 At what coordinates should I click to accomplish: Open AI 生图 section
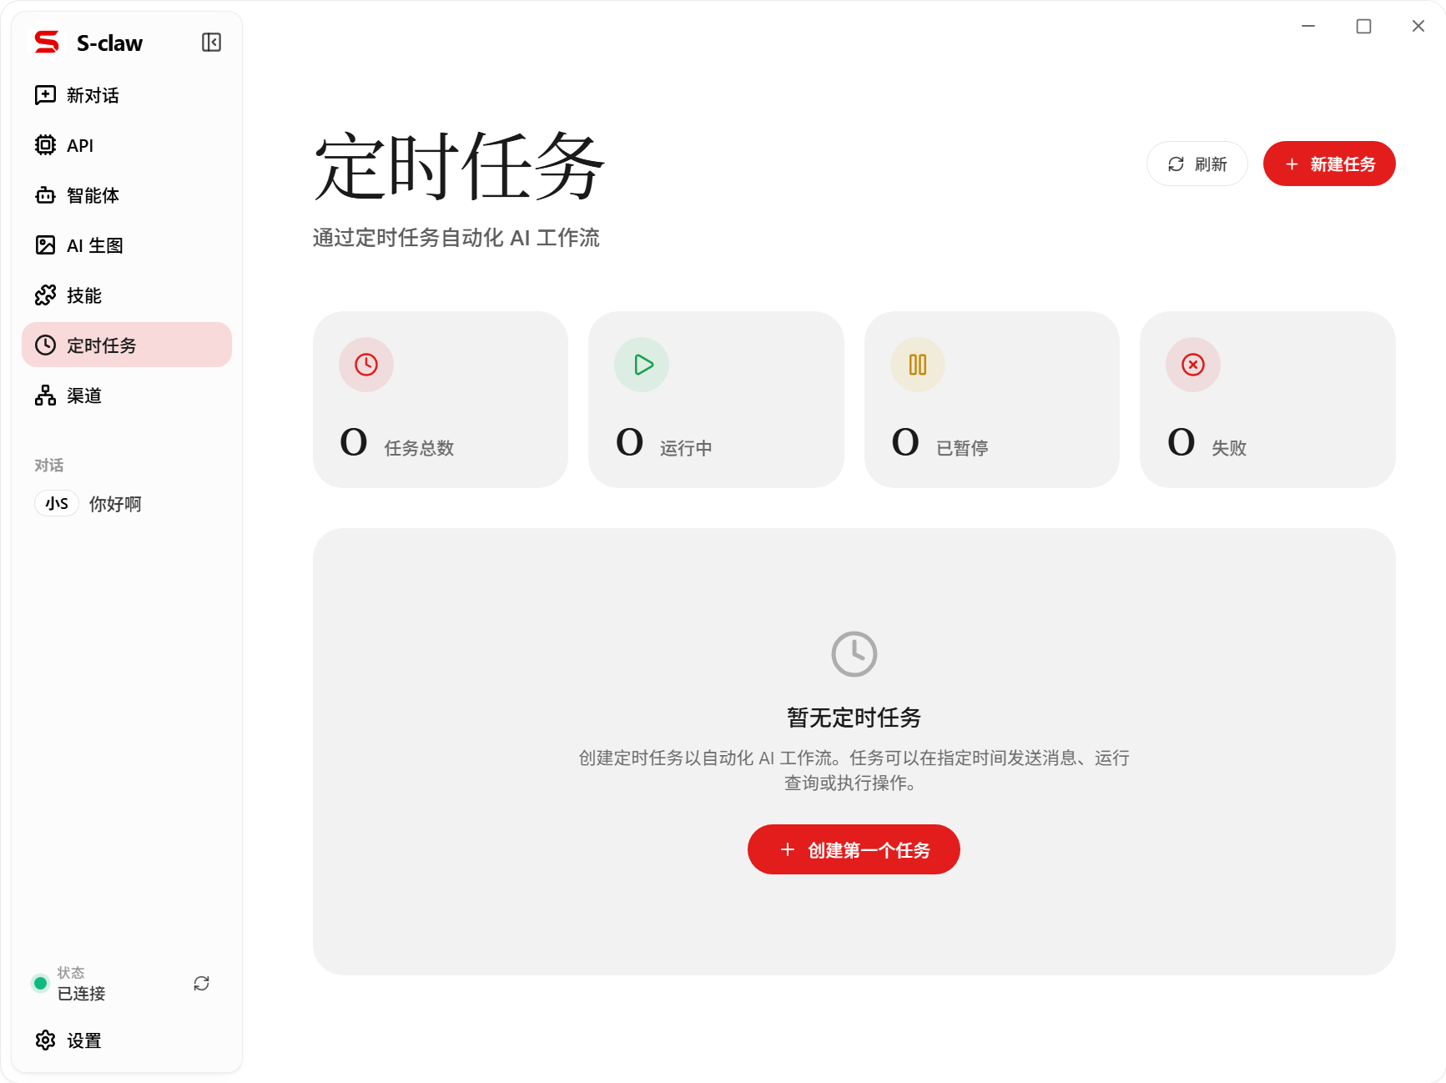[127, 245]
